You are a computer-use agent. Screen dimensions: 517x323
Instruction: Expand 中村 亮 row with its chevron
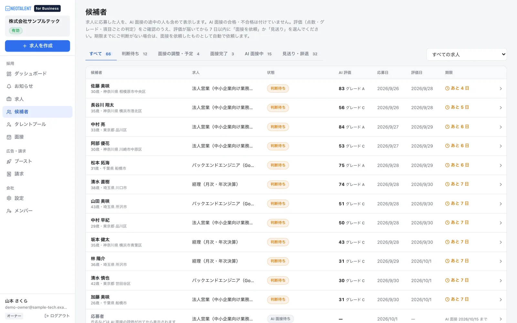[501, 127]
